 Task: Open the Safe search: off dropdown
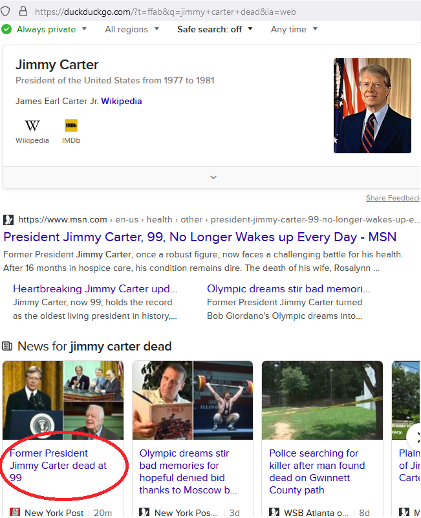coord(215,29)
